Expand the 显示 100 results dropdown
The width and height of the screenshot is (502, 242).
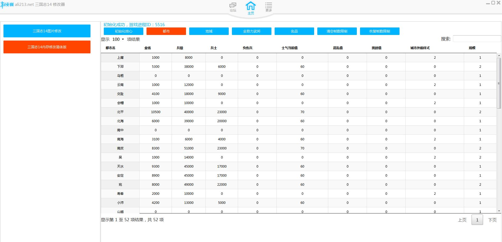118,39
